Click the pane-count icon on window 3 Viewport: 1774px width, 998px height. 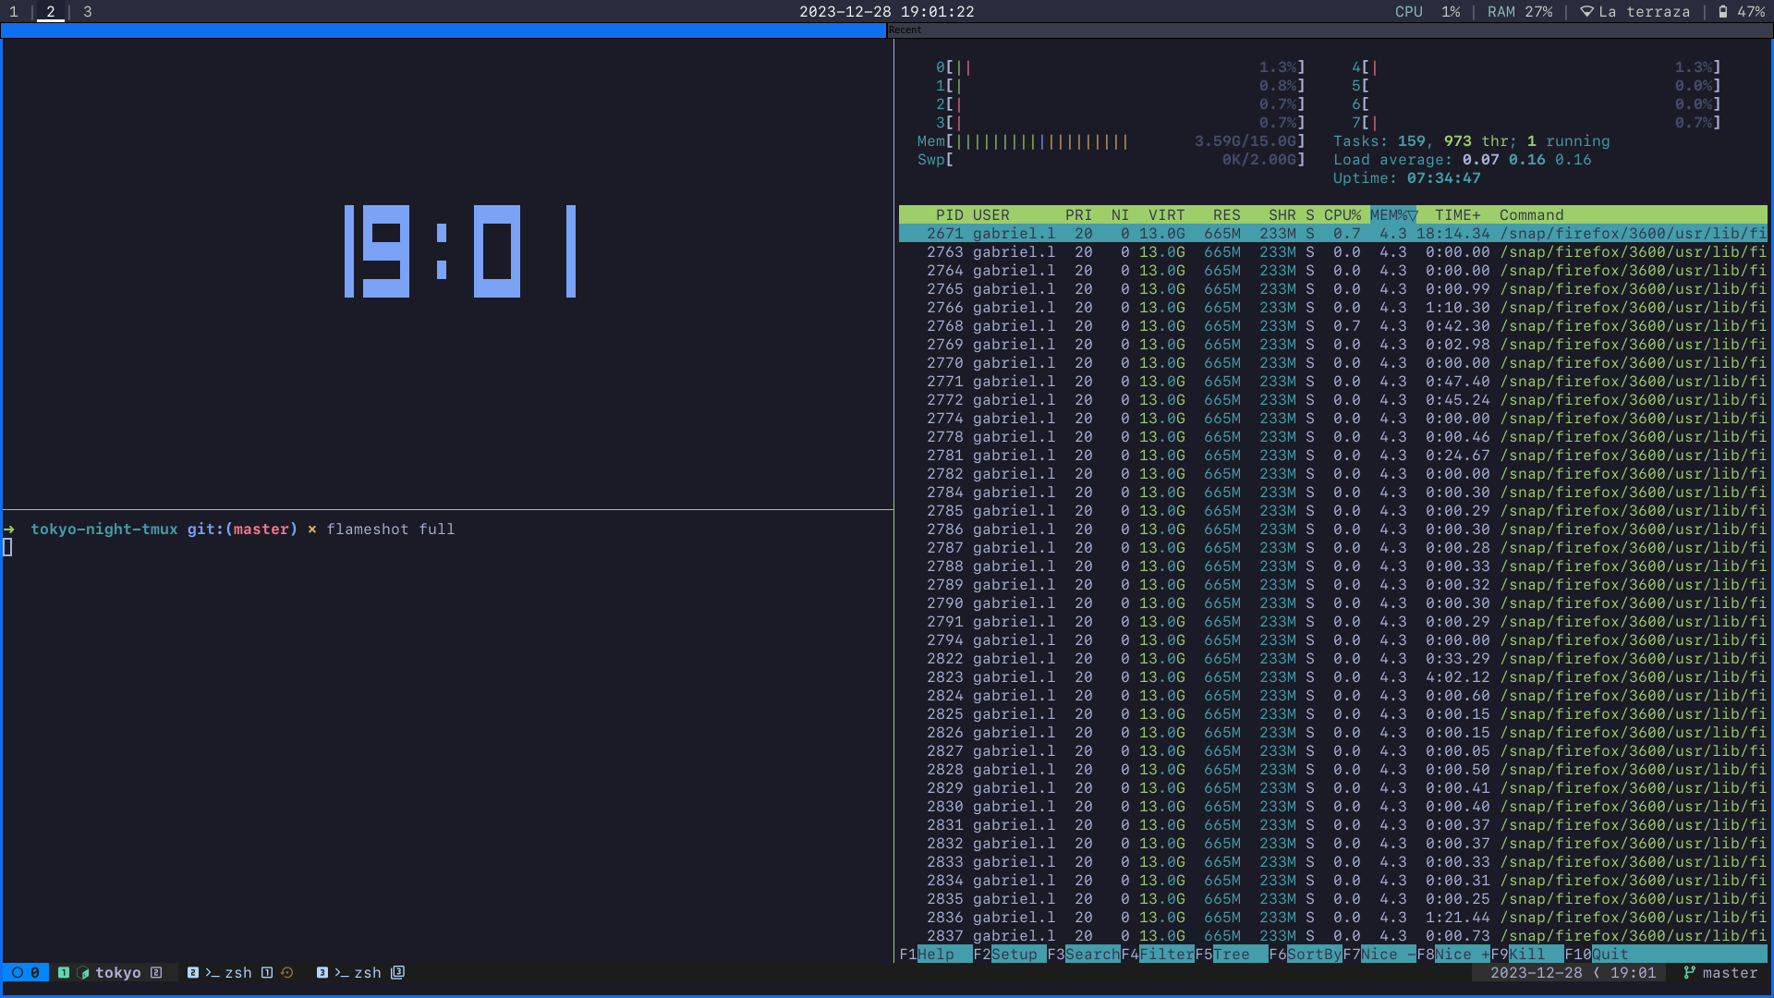coord(398,973)
